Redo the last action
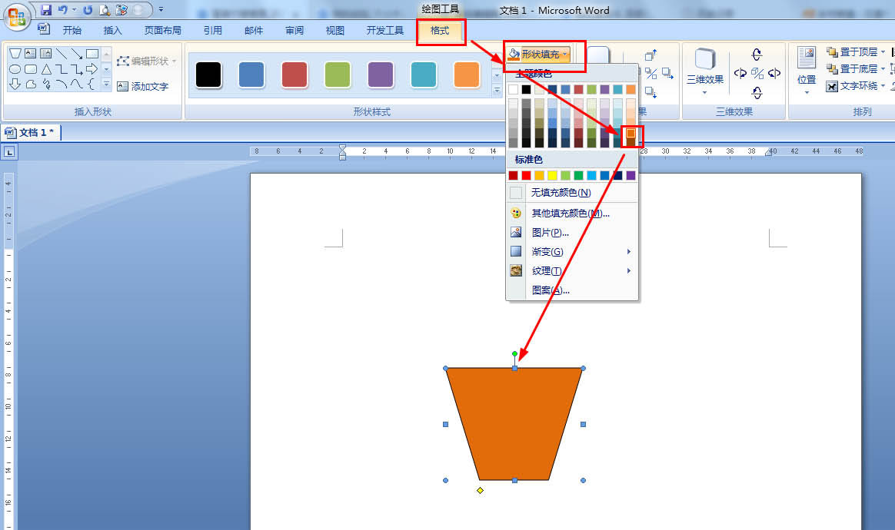This screenshot has width=895, height=530. (88, 10)
